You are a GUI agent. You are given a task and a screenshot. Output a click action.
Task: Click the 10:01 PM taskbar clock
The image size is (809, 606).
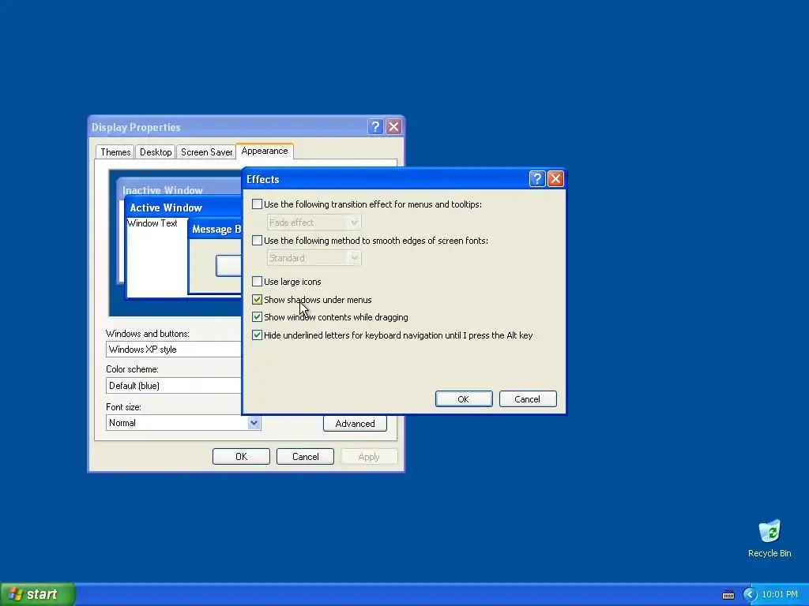[780, 594]
